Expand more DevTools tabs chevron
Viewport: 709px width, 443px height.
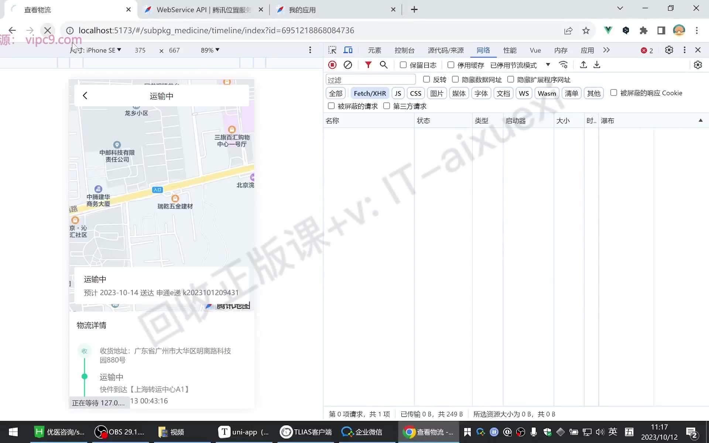(x=606, y=50)
